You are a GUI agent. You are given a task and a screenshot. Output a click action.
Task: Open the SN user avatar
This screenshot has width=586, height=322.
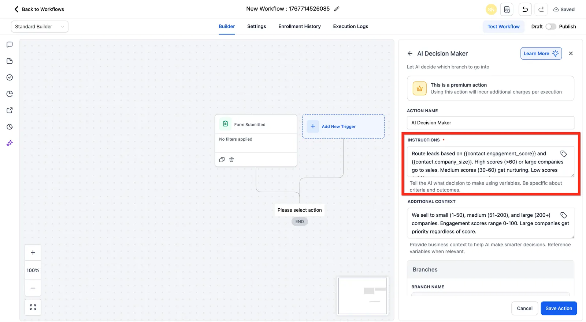(491, 10)
